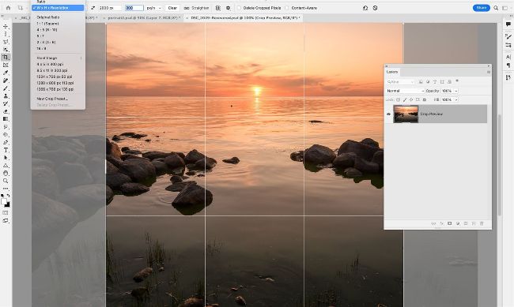Toggle lock all padlock icon

425,99
